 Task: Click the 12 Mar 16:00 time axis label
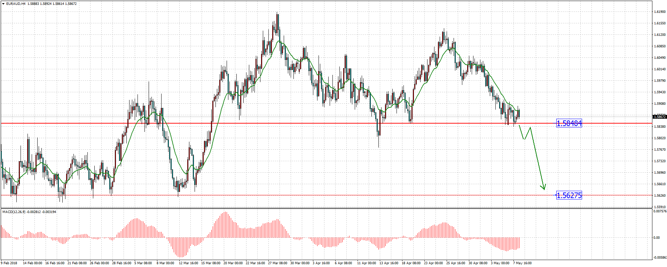188,263
